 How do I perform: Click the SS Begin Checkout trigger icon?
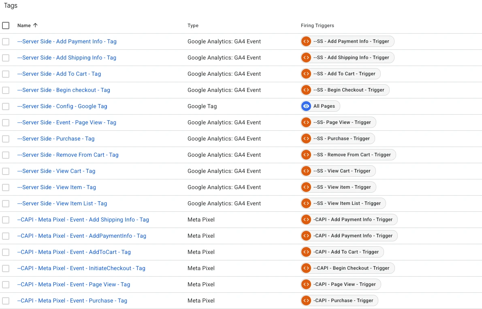pyautogui.click(x=306, y=90)
